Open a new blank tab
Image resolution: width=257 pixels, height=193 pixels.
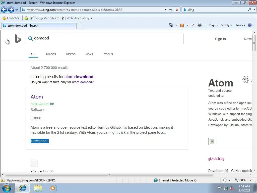pos(80,26)
